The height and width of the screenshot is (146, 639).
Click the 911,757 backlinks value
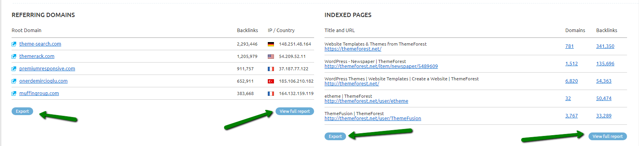coord(245,69)
